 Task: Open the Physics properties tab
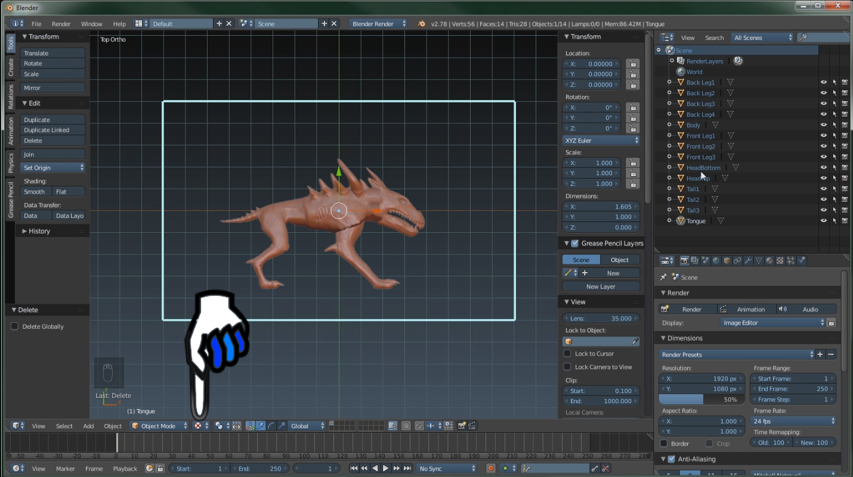coord(801,260)
